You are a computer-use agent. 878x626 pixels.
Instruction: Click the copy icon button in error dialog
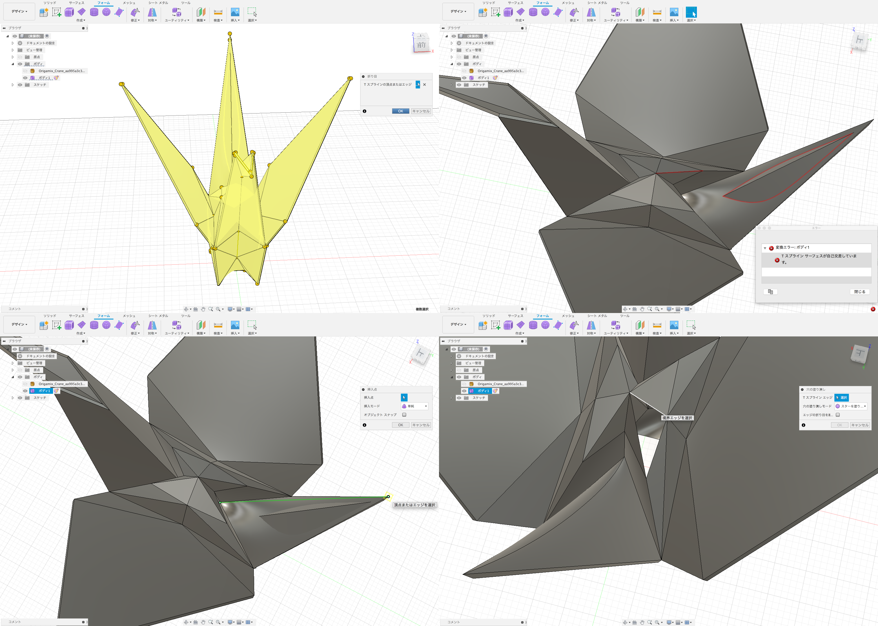tap(770, 292)
